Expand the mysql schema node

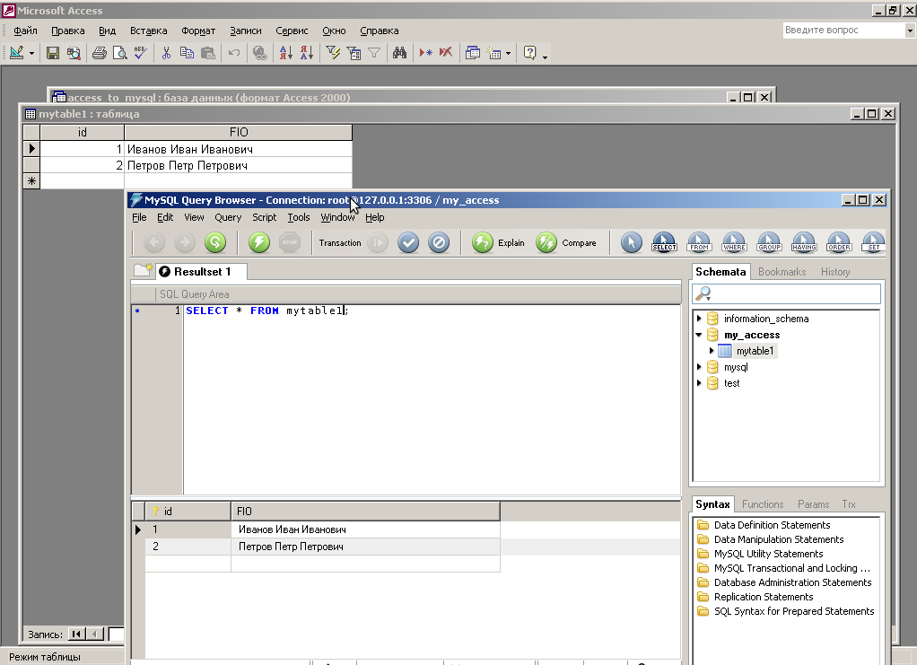pyautogui.click(x=699, y=367)
